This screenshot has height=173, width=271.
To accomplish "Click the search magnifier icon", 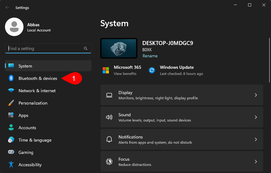I will click(x=86, y=48).
